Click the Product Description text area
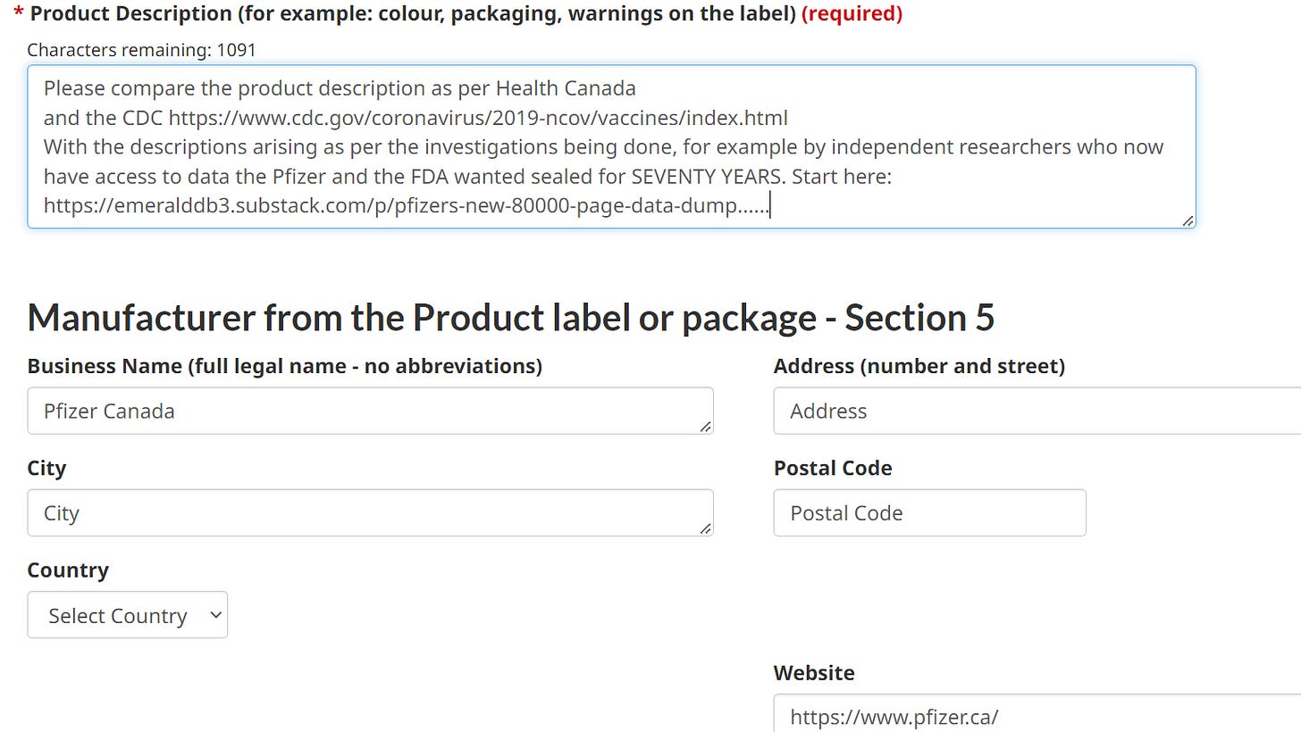The image size is (1301, 732). [x=611, y=146]
